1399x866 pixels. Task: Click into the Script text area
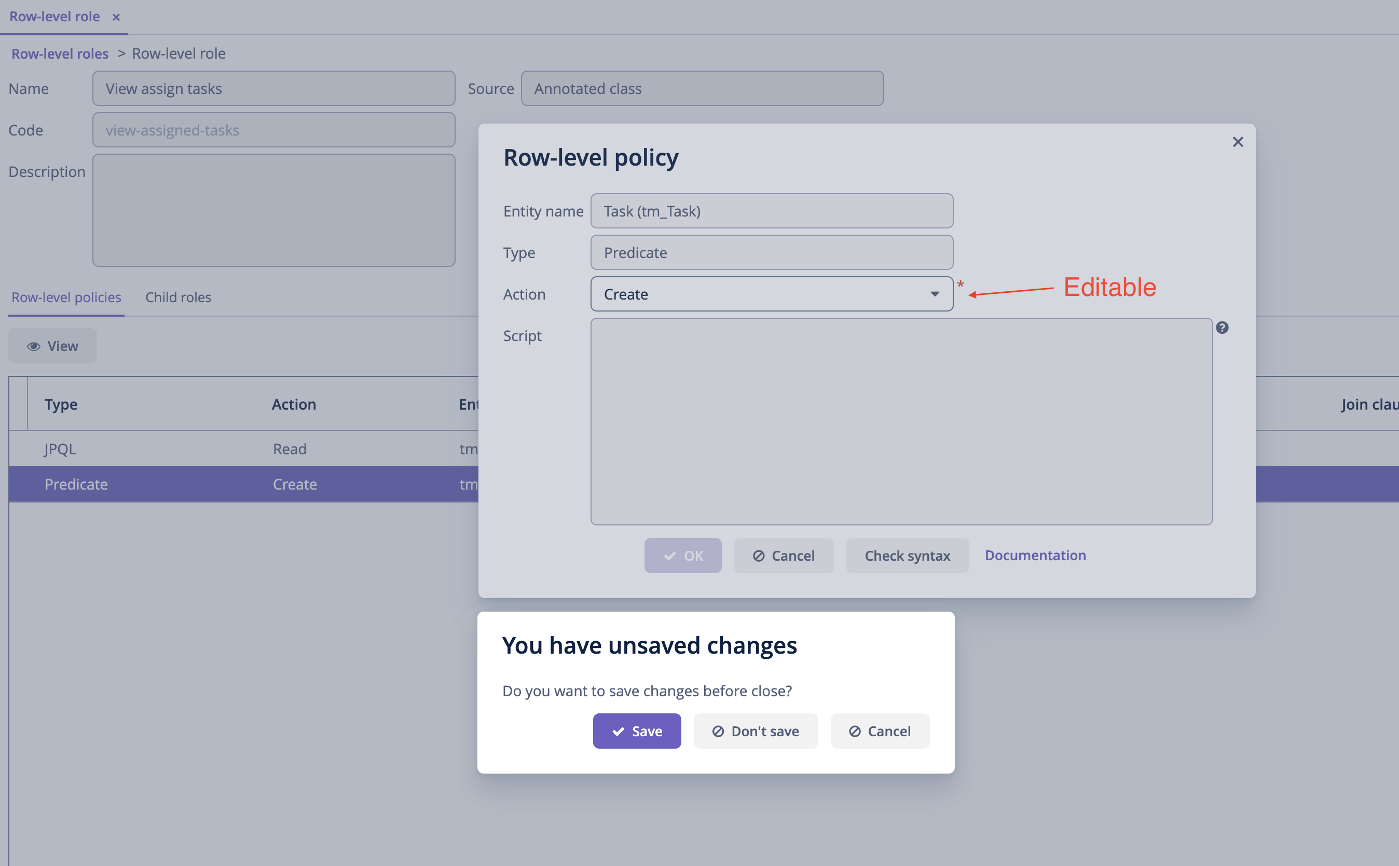(x=901, y=422)
